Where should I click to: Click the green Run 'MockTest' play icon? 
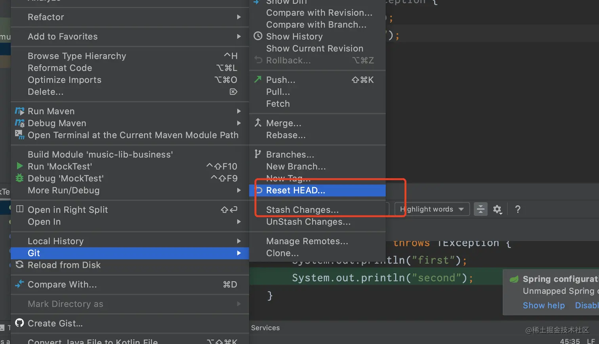tap(19, 166)
